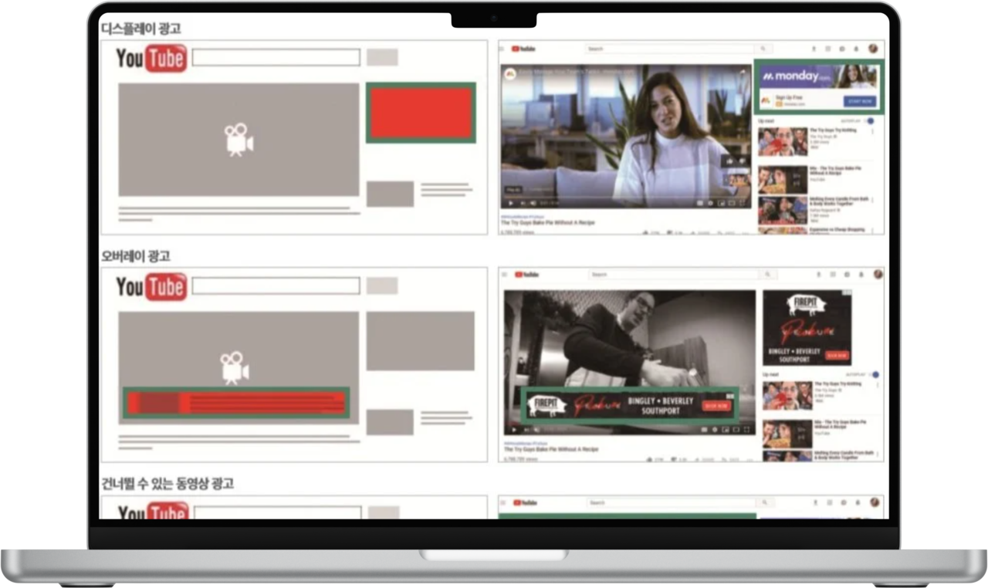Mute volume on woman's video player

533,203
